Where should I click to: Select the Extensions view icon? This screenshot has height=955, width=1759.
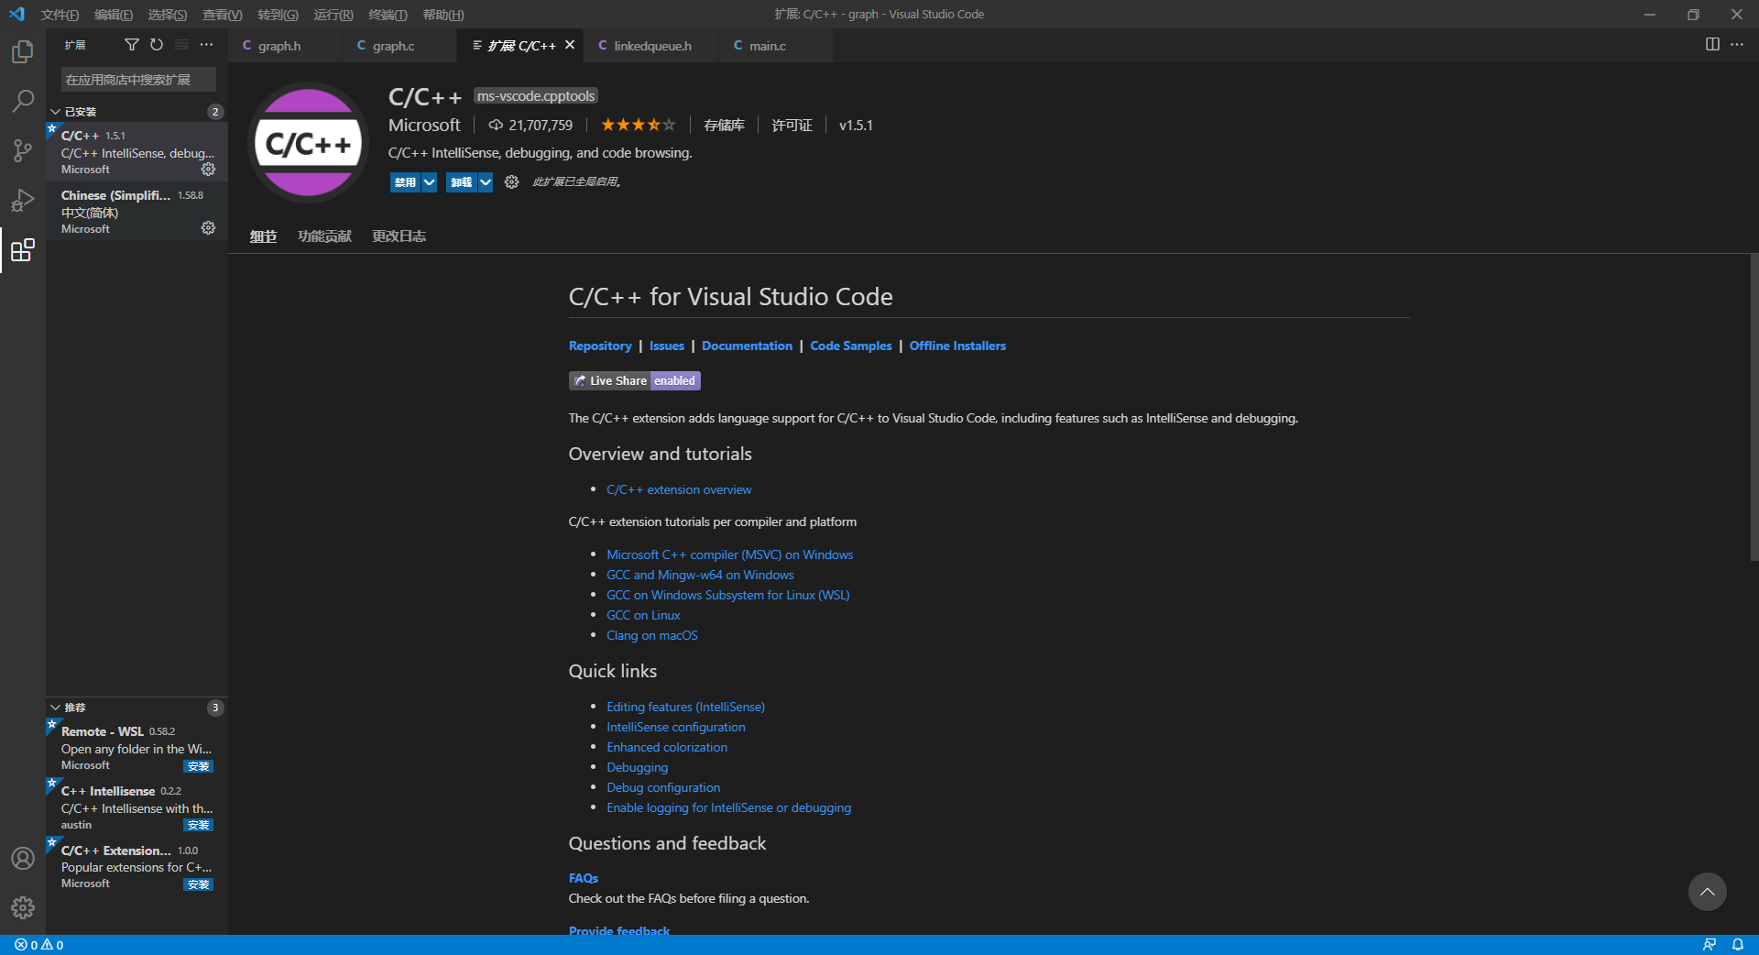23,249
